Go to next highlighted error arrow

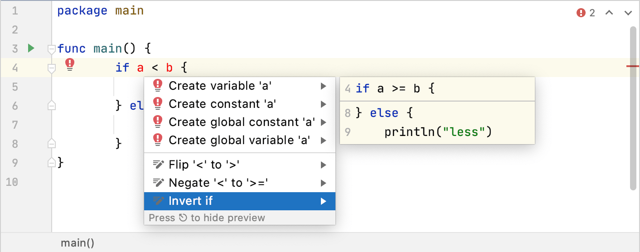[x=628, y=13]
